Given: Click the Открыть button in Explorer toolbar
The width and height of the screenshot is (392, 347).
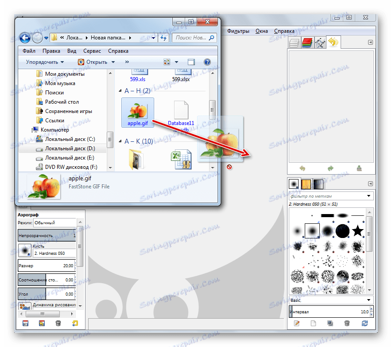Looking at the screenshot, I should point(93,62).
